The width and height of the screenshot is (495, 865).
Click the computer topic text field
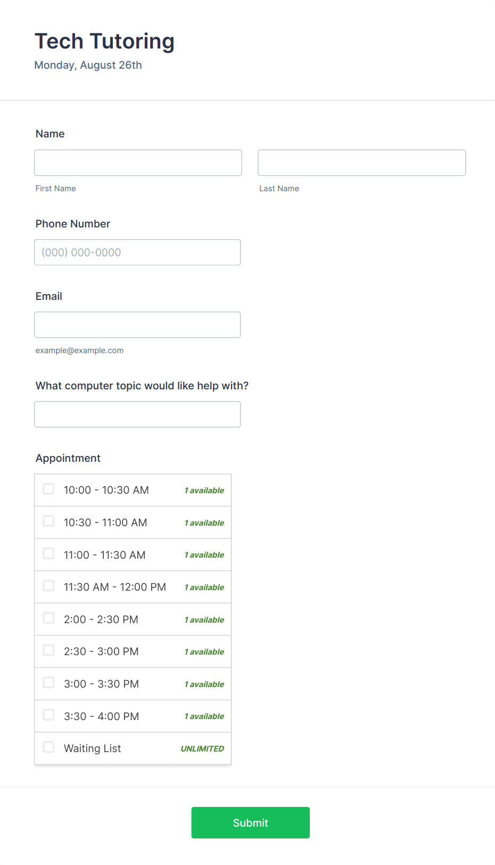137,414
